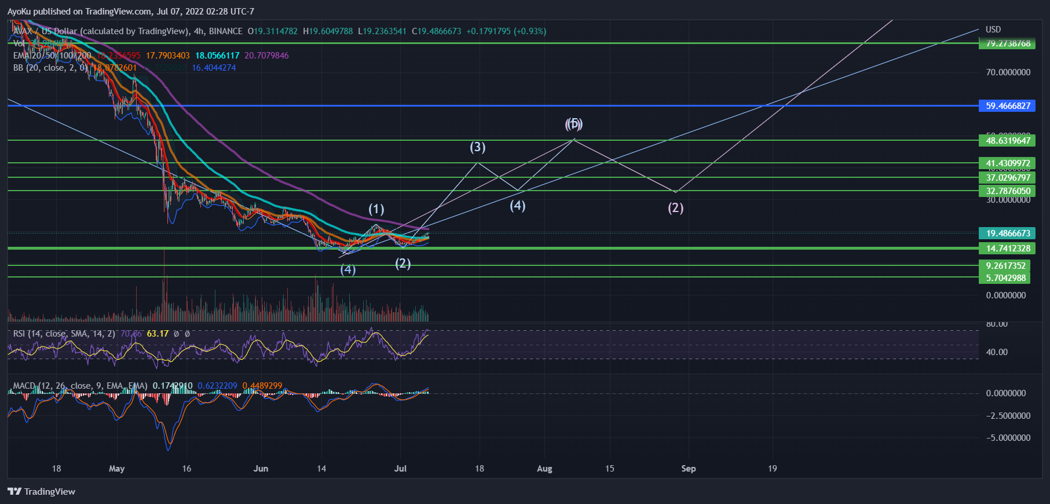Click the close price value C19.4866673
1050x504 pixels.
(437, 31)
